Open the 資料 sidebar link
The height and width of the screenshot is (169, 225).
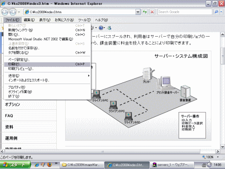click(x=9, y=127)
